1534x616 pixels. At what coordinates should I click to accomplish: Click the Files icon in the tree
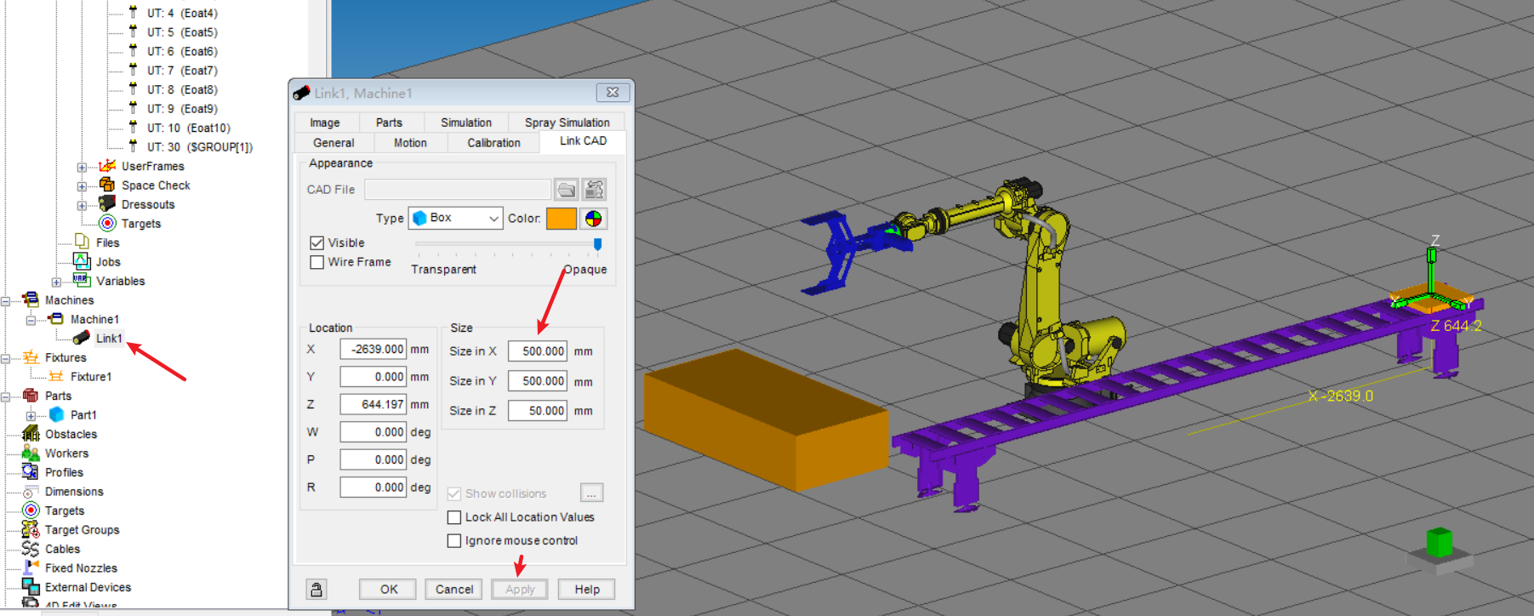[x=82, y=242]
